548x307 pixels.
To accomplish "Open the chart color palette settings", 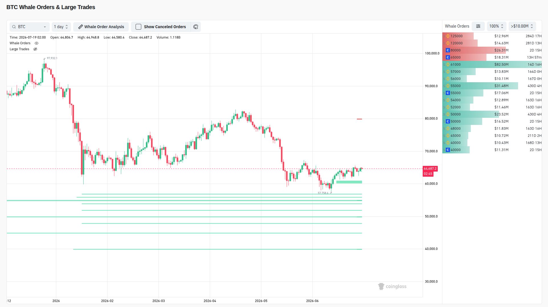I will 196,27.
